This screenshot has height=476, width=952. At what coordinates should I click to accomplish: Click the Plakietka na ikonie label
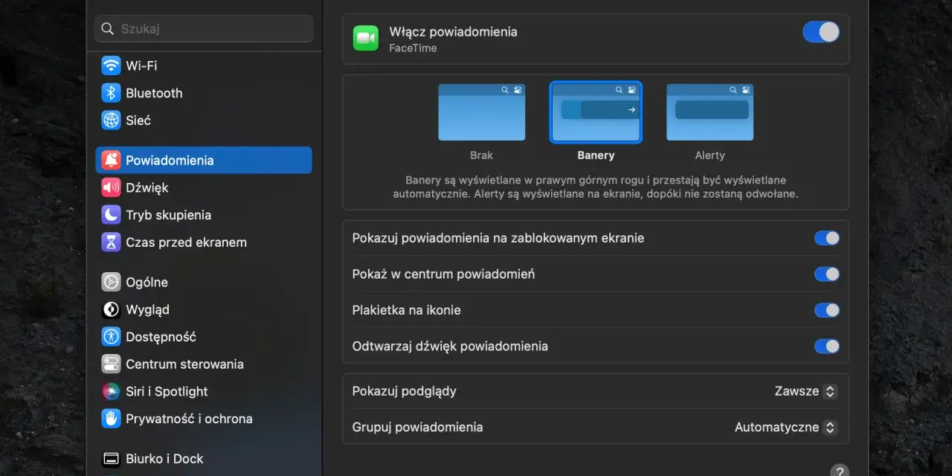pyautogui.click(x=406, y=310)
